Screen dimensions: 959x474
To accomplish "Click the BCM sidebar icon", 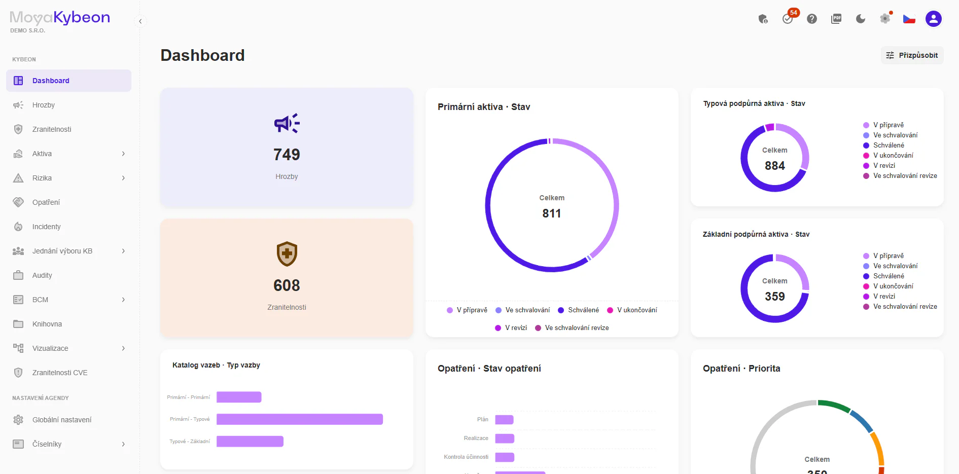I will pos(18,300).
